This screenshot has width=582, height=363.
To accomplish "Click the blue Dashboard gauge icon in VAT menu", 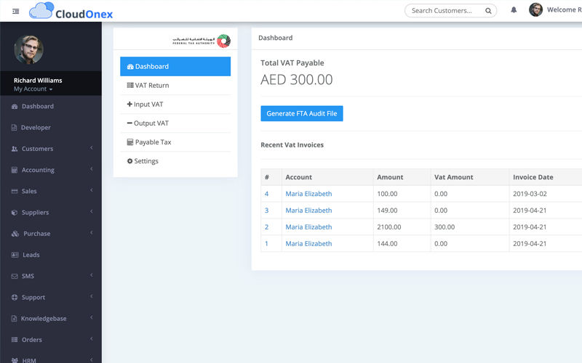I will 130,67.
